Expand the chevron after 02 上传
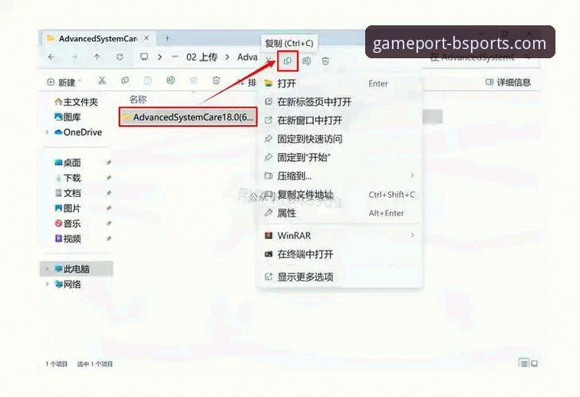 (x=227, y=57)
